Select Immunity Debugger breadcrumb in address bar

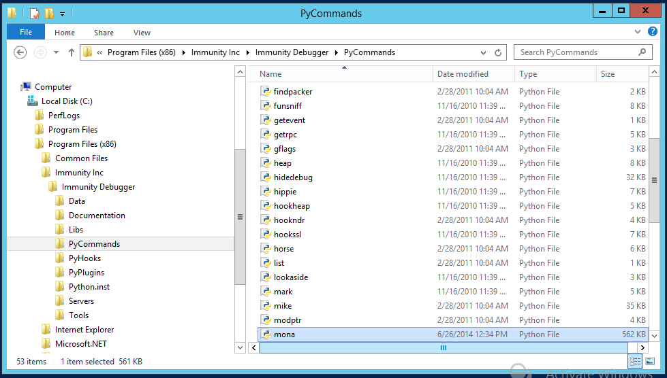pyautogui.click(x=292, y=52)
